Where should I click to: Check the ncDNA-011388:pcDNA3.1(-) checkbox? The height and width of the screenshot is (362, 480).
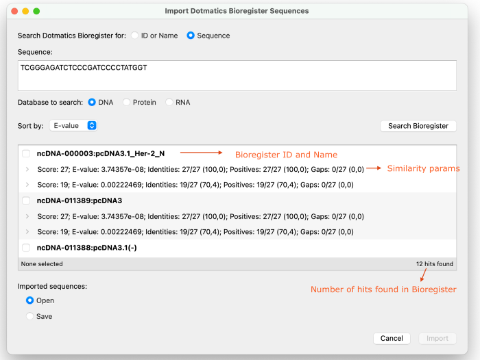click(x=26, y=248)
